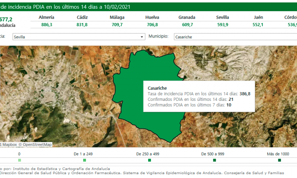Open the Sevilla province dropdown arrow

(x=142, y=37)
